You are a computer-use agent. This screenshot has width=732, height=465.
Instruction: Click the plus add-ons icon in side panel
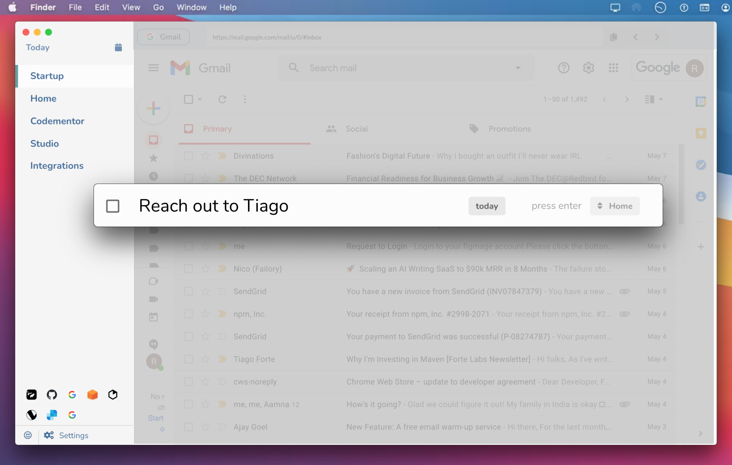tap(701, 247)
